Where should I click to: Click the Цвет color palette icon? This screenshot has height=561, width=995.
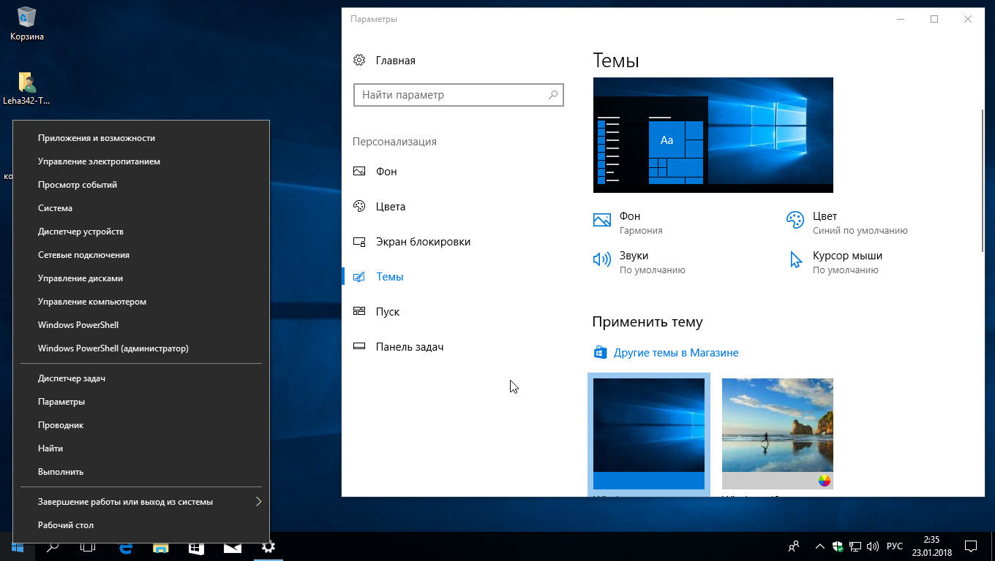click(795, 220)
